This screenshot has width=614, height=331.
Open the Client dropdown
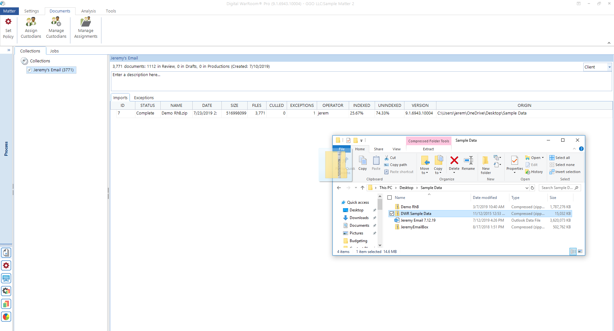tap(610, 67)
